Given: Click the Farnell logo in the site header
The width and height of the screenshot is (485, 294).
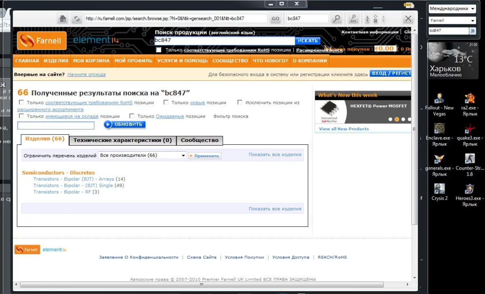Looking at the screenshot, I should click(x=42, y=40).
